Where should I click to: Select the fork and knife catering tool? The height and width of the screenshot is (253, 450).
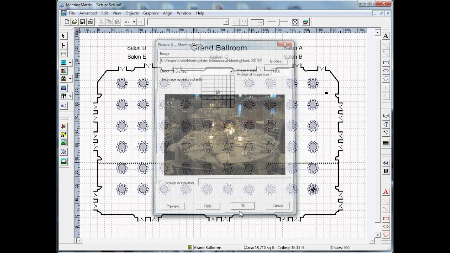coord(64,96)
